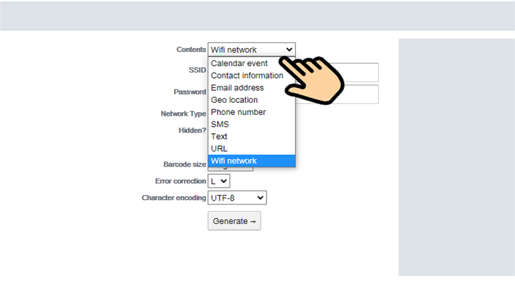Click the Network Type label
515x290 pixels.
pyautogui.click(x=183, y=114)
